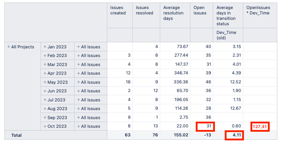Image resolution: width=282 pixels, height=144 pixels.
Task: Expand All Issues in Jul 2023 row
Action: [79, 100]
